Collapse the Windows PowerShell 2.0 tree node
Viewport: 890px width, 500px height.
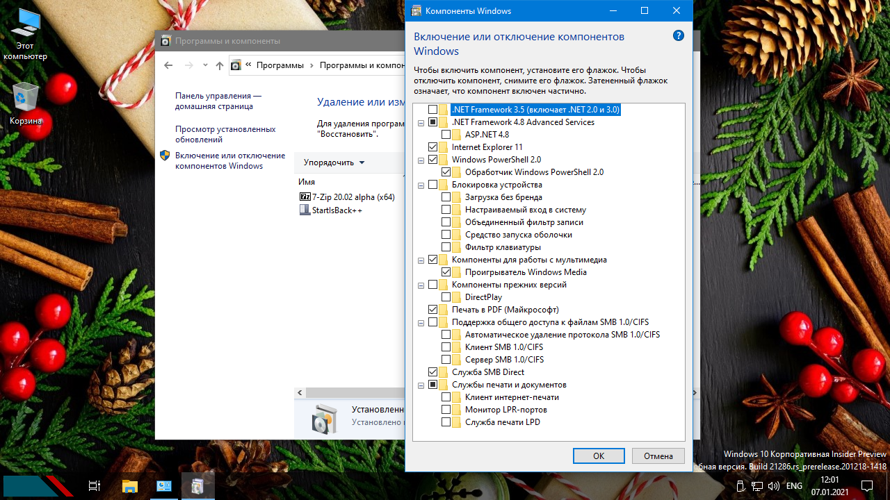click(x=421, y=160)
